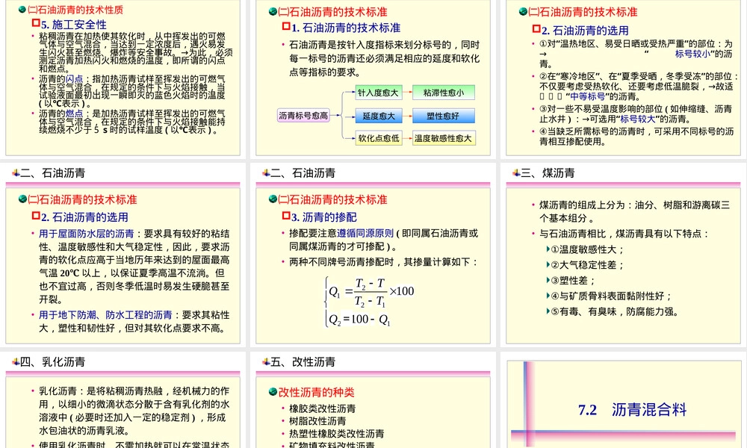Click the Q2 = 100 - Q1 equation
The height and width of the screenshot is (448, 747).
click(360, 320)
